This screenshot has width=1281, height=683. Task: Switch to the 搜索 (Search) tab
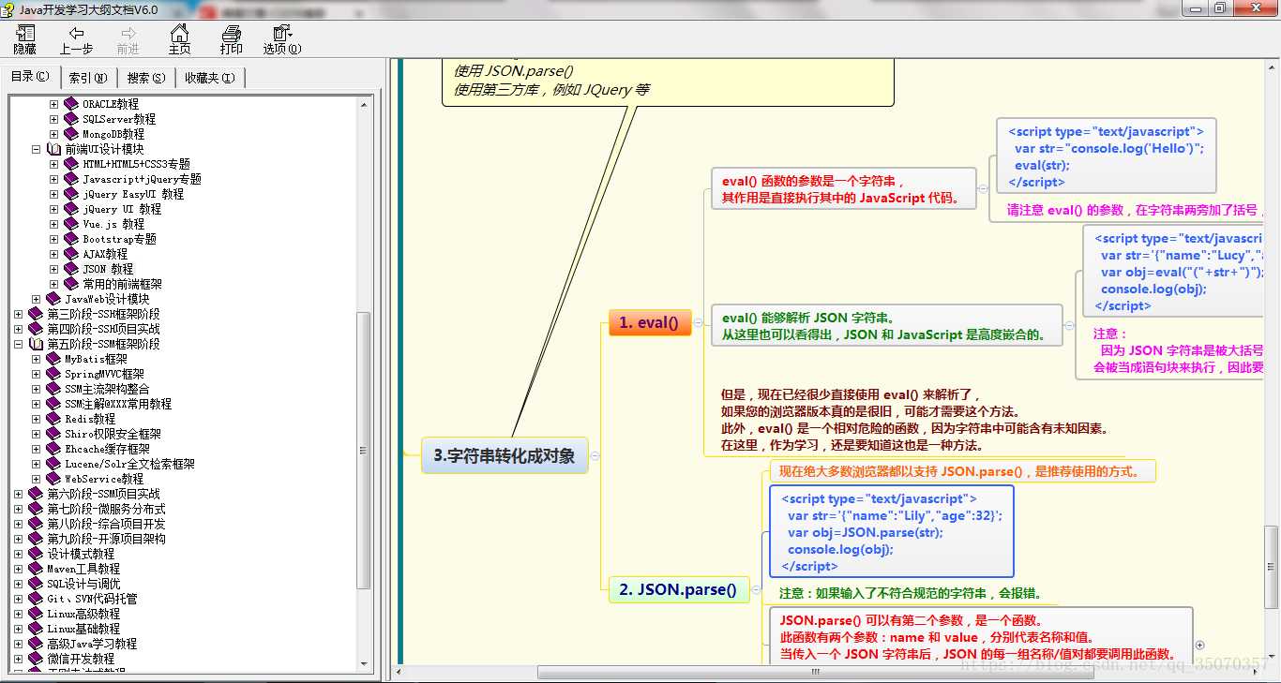(x=146, y=78)
